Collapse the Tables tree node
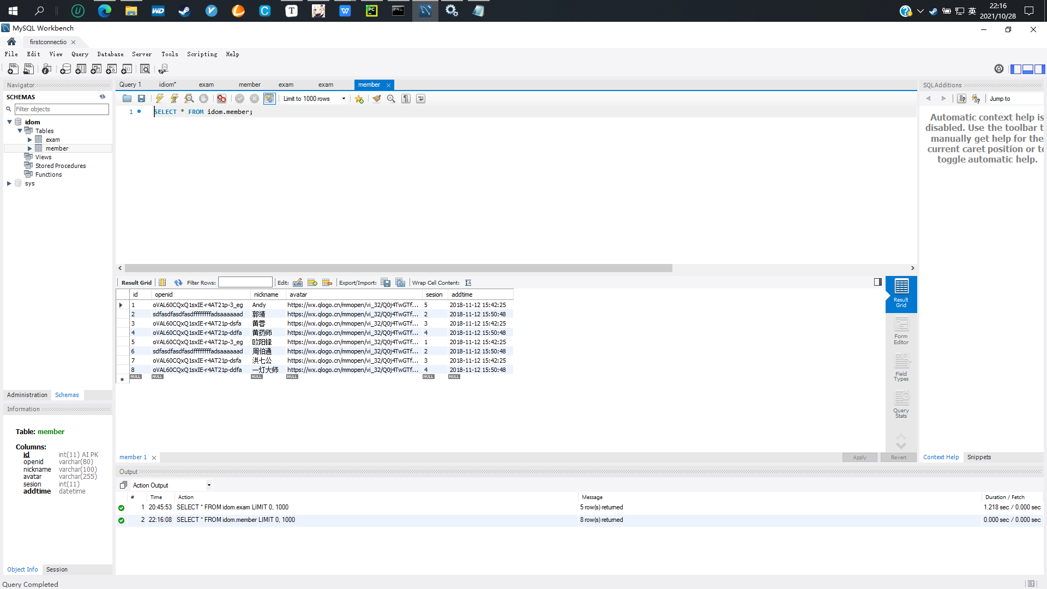The image size is (1047, 589). tap(20, 131)
